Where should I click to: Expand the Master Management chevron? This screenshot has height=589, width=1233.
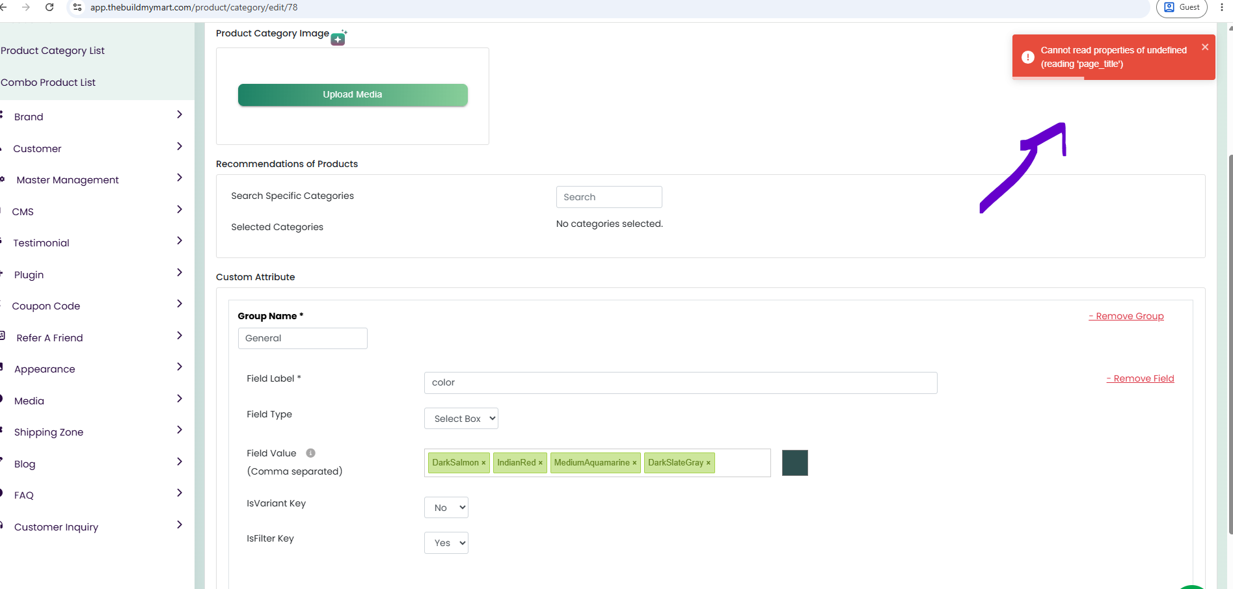180,177
